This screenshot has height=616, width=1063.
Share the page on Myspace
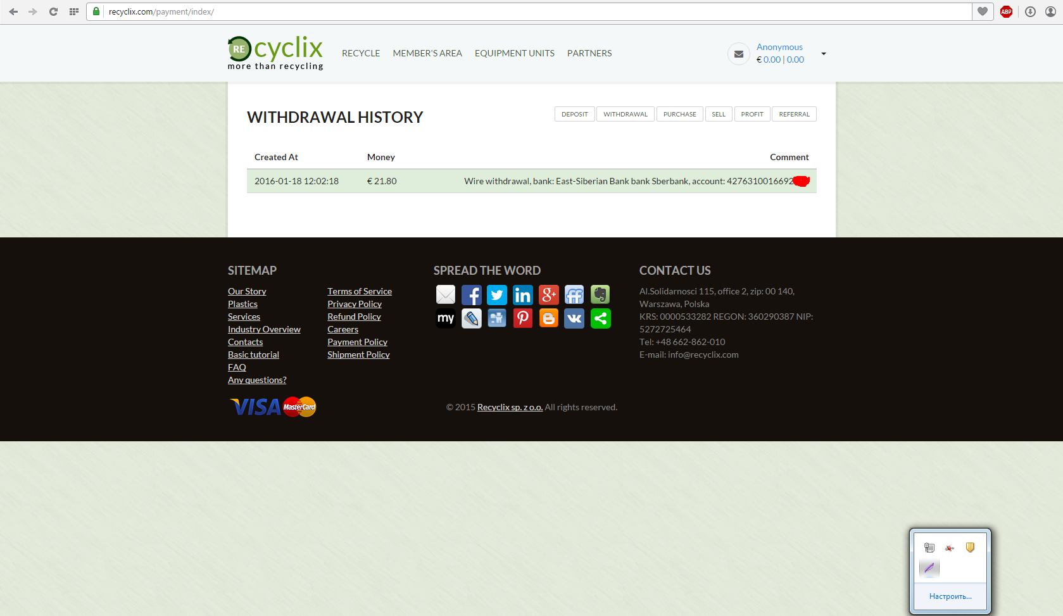point(446,318)
